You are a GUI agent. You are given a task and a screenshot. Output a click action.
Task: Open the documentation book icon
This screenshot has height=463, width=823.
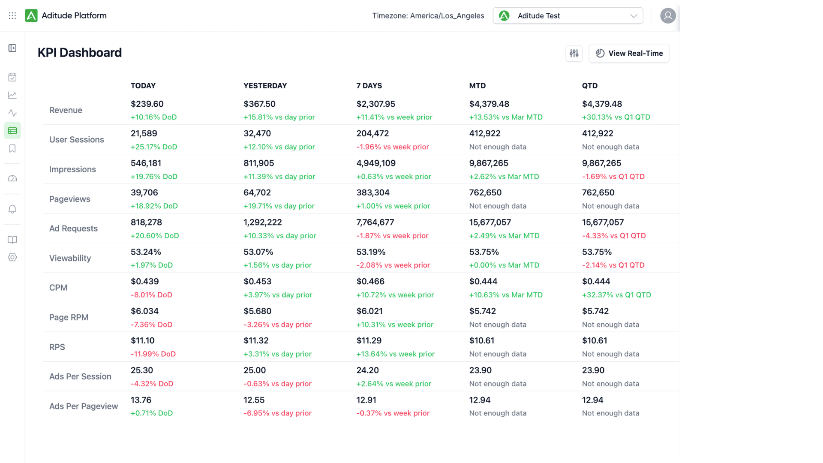(12, 240)
